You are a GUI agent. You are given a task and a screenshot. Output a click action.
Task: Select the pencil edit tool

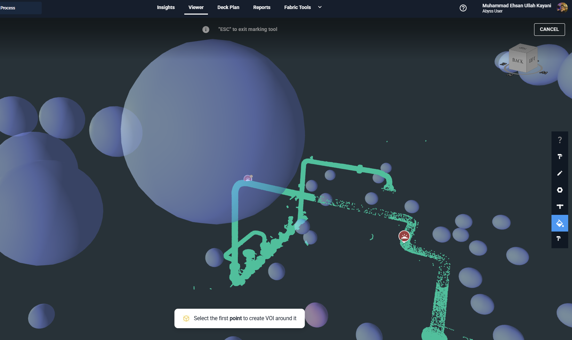pyautogui.click(x=559, y=173)
